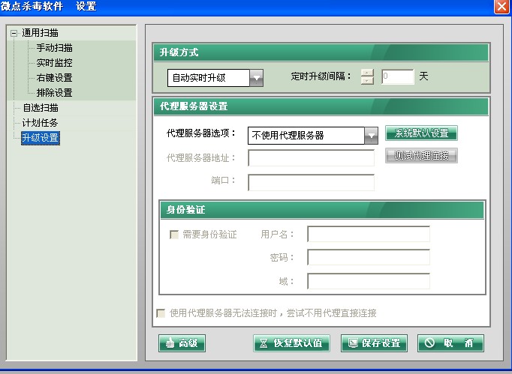Select 自选扫描 in the tree
This screenshot has width=512, height=374.
(x=40, y=108)
